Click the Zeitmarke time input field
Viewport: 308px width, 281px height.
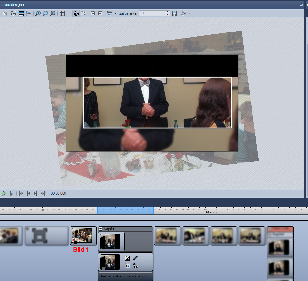click(152, 13)
